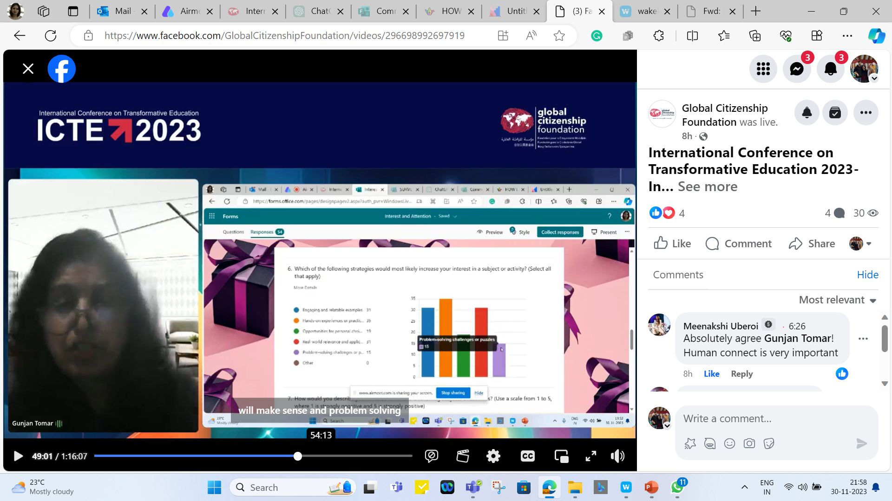Like the live video post
The image size is (892, 501).
click(x=672, y=244)
